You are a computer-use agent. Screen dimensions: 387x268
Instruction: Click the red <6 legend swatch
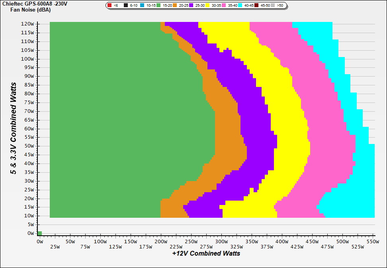[x=110, y=6]
